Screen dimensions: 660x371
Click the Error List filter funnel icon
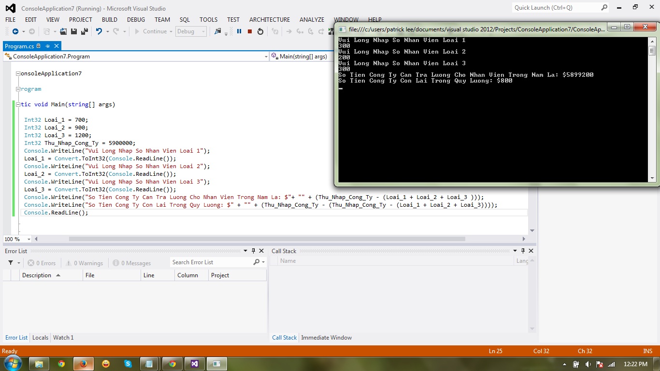(11, 263)
